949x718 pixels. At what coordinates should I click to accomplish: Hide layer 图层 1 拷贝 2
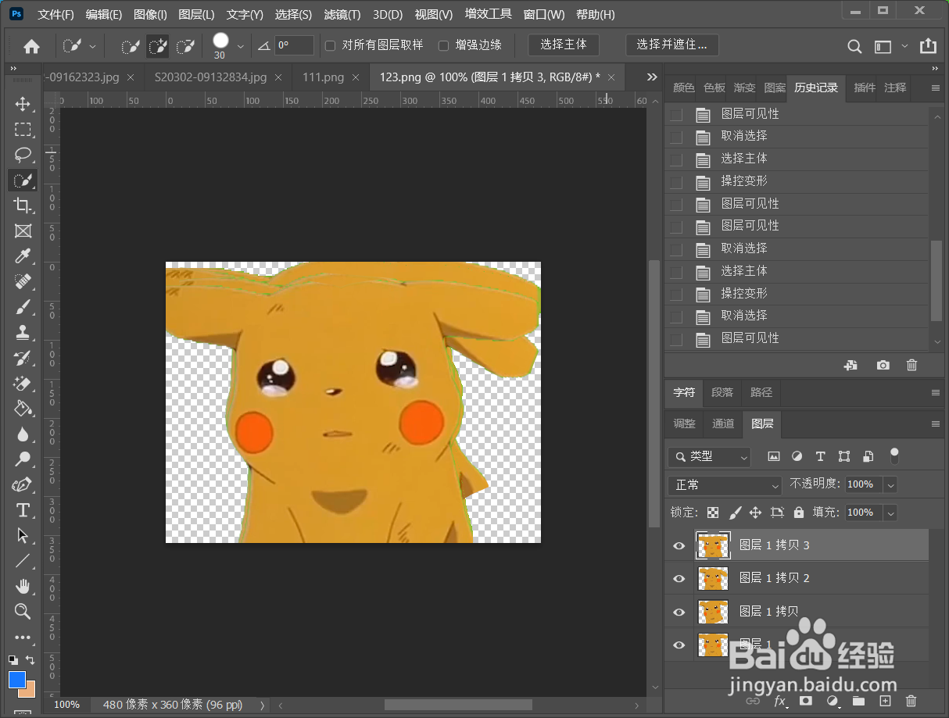coord(679,578)
